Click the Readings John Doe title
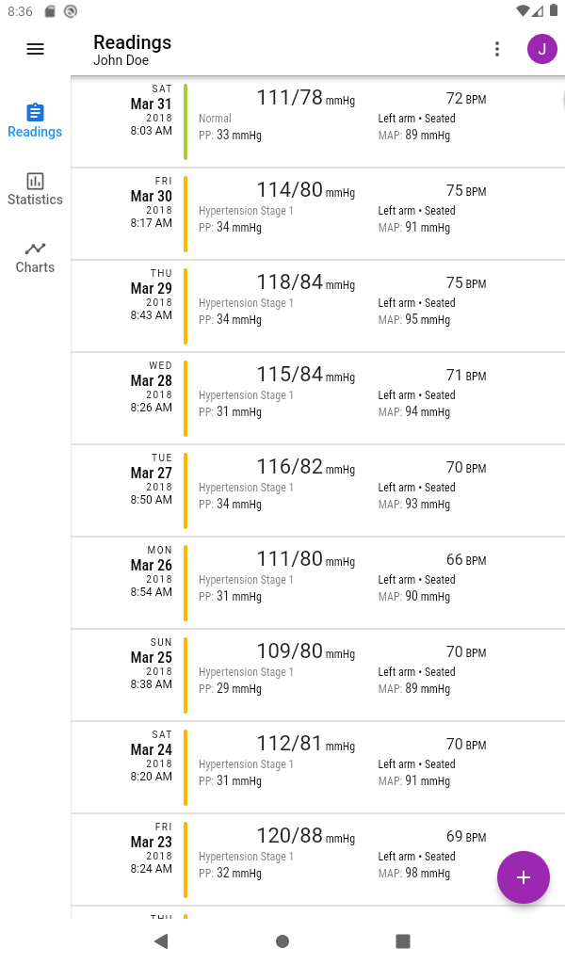 [132, 50]
